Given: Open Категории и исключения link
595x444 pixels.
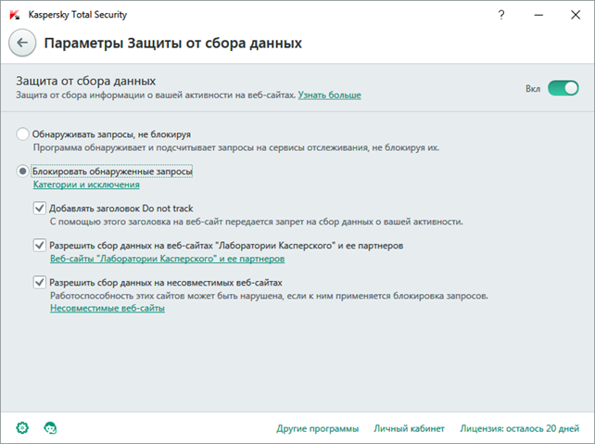Looking at the screenshot, I should coord(86,184).
